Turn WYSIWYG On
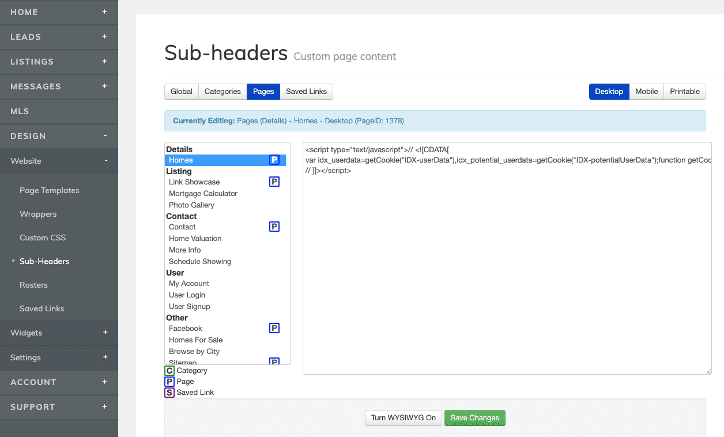The width and height of the screenshot is (724, 437). click(404, 418)
